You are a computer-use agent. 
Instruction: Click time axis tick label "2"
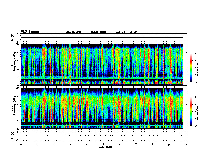coord(54,145)
